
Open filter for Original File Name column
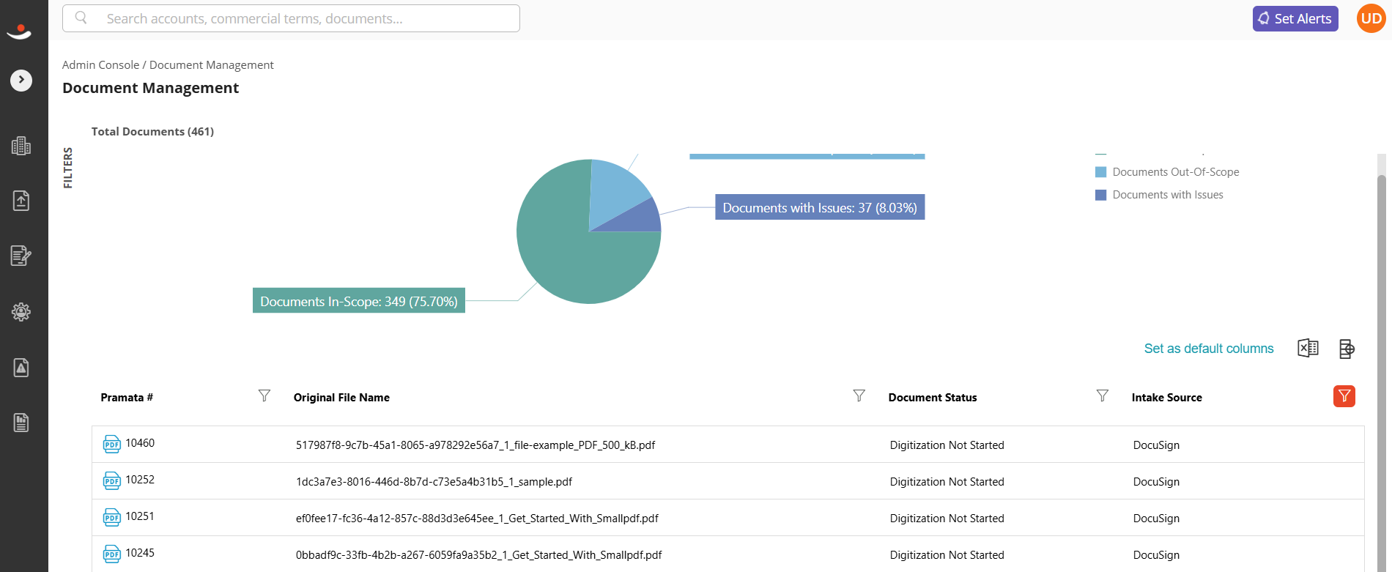859,395
